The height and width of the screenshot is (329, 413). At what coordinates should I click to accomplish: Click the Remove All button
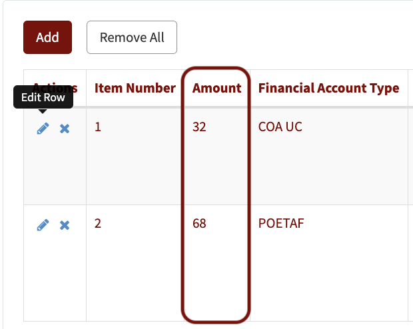[132, 37]
